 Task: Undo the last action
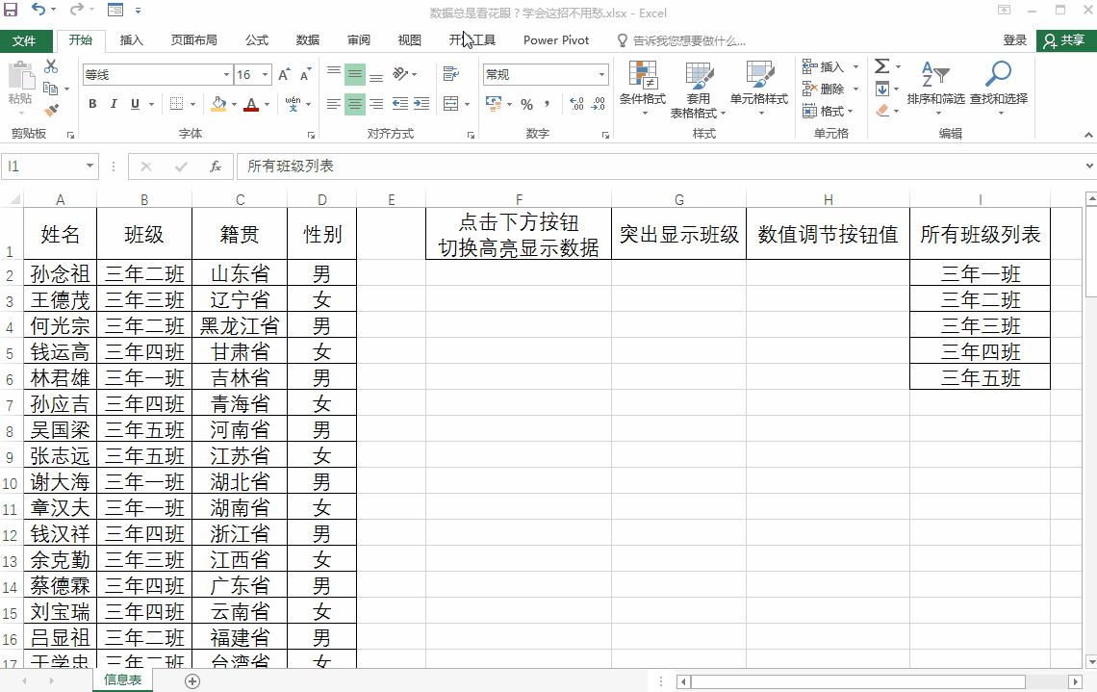pos(38,10)
